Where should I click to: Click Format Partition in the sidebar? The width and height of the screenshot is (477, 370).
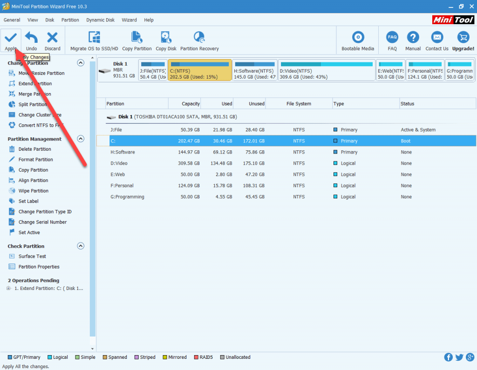(x=35, y=160)
